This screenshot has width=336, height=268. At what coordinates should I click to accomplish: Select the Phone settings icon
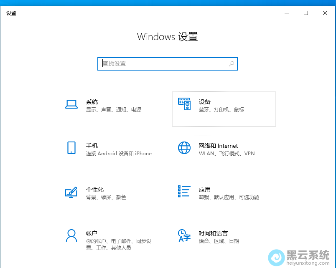pos(71,149)
